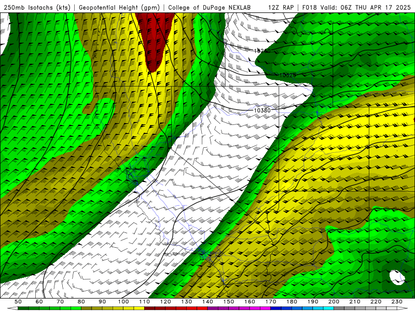Select the bright yellow swatch left of 110
The image size is (415, 311).
click(139, 308)
